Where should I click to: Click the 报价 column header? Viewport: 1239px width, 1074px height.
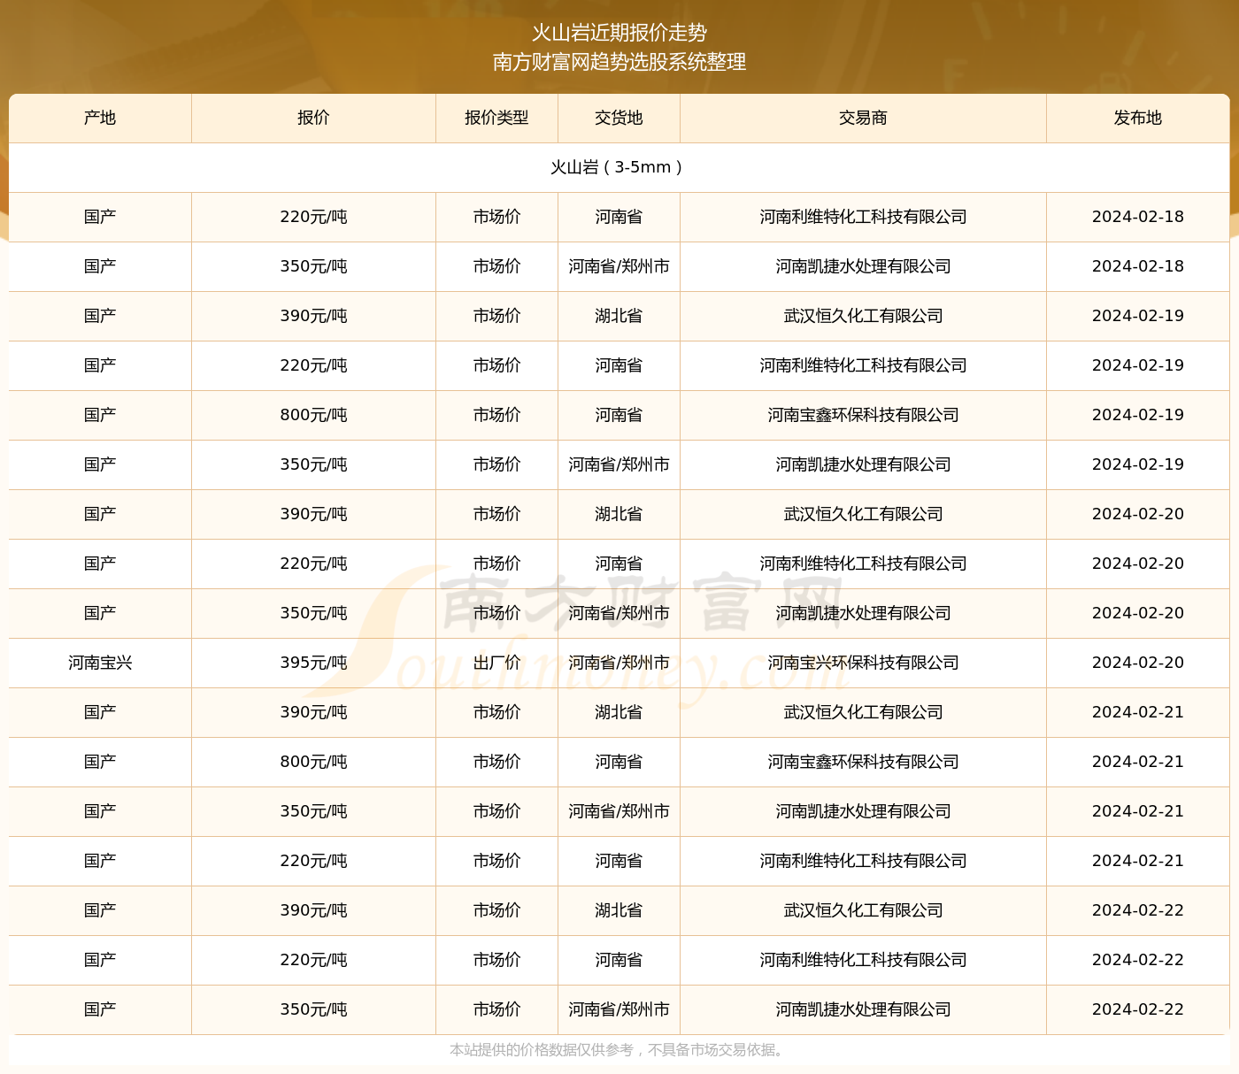point(313,118)
